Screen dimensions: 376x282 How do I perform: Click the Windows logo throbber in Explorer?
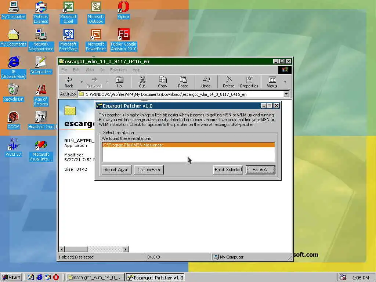[285, 70]
